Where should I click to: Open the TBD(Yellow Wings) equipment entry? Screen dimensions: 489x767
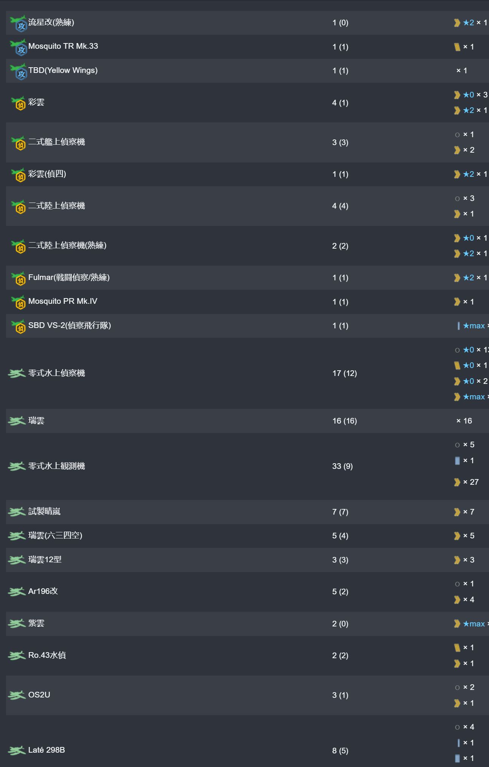point(247,71)
